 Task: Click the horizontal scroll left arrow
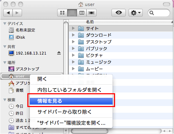[164, 131]
